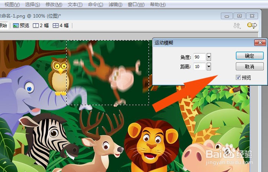Switch to the 2 幅 preview tab
Viewport: 268px width, 172px height.
[x=41, y=26]
